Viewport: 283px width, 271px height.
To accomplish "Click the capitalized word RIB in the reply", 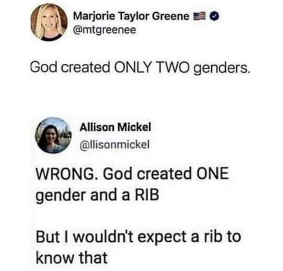I will (147, 195).
